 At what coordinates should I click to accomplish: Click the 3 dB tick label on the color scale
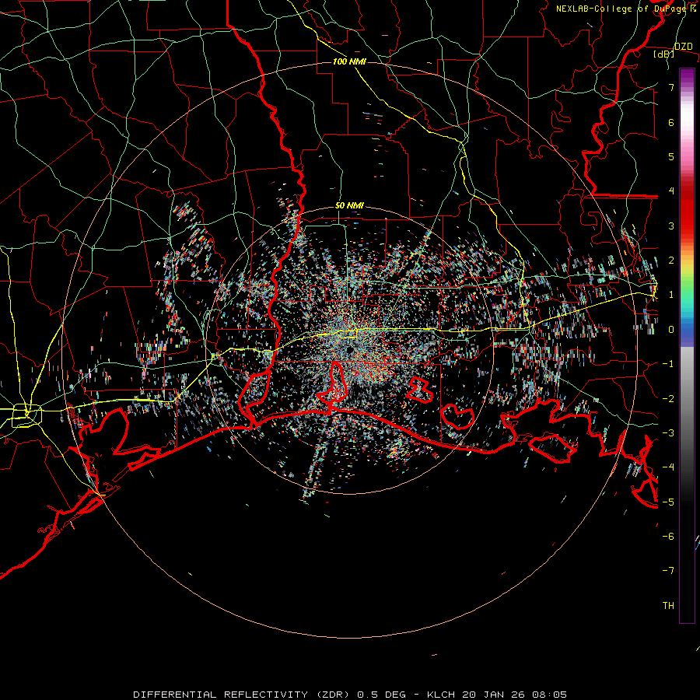coord(671,226)
